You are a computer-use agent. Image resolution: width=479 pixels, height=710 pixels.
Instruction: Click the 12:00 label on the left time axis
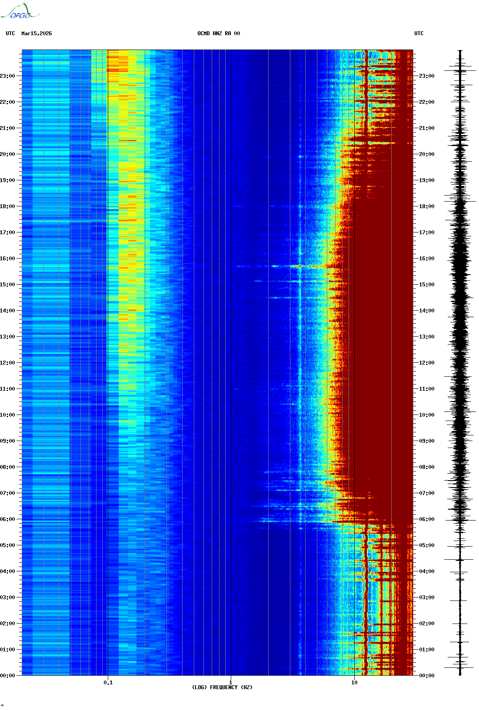click(7, 363)
